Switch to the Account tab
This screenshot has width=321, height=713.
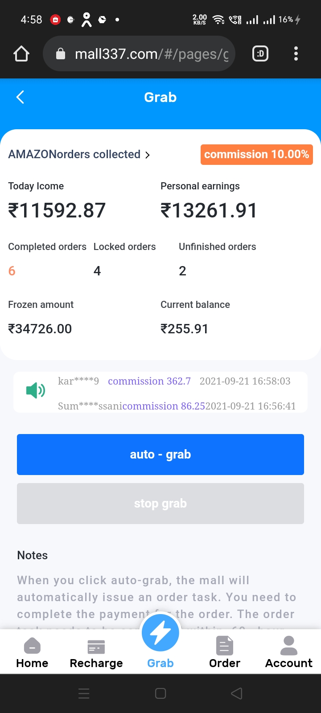289,653
